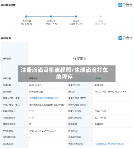
Task: Click the 已注册 progress dot
Action: pyautogui.click(x=76, y=16)
